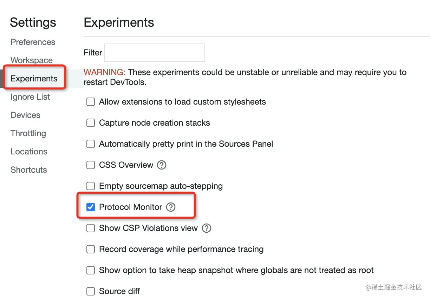430x299 pixels.
Task: Click the experiments Filter text field
Action: coord(155,53)
